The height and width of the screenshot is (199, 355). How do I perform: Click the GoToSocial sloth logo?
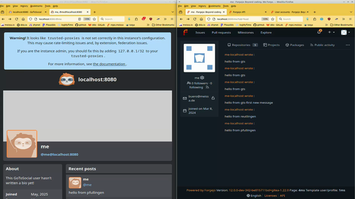click(x=67, y=79)
